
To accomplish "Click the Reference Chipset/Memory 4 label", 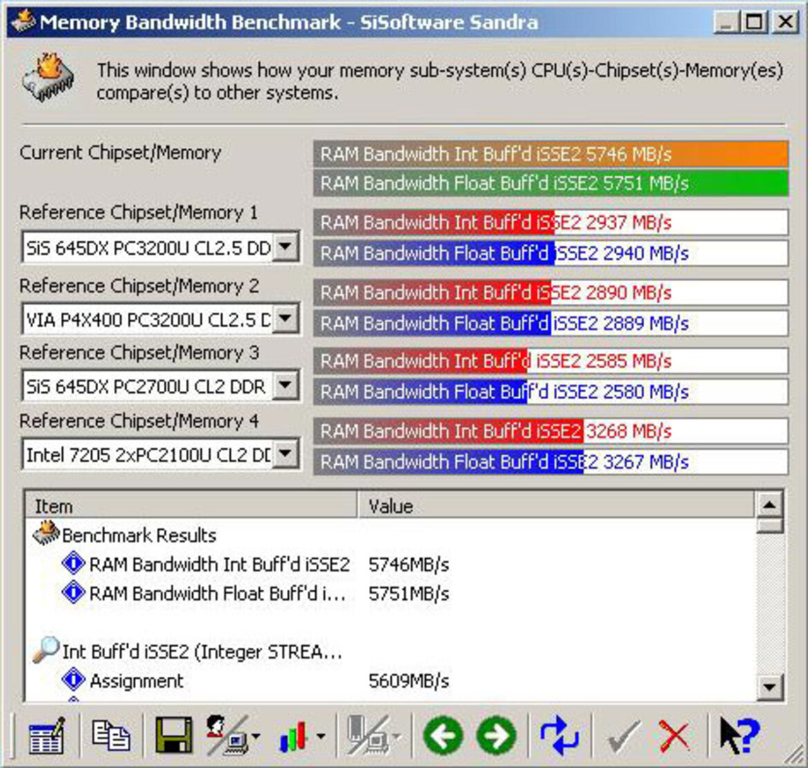I will [139, 421].
